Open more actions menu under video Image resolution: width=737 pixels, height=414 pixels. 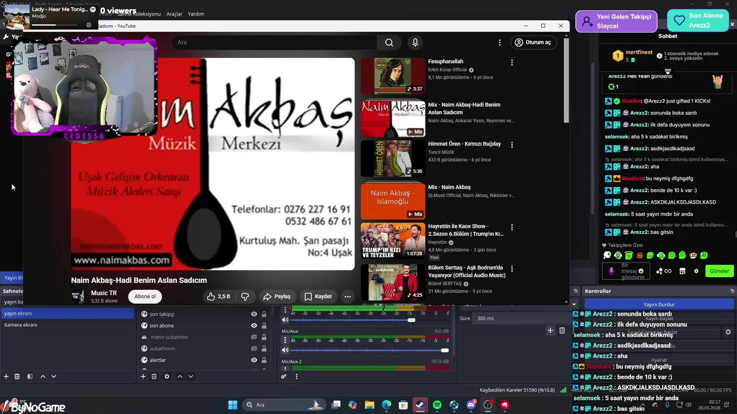[x=347, y=297]
